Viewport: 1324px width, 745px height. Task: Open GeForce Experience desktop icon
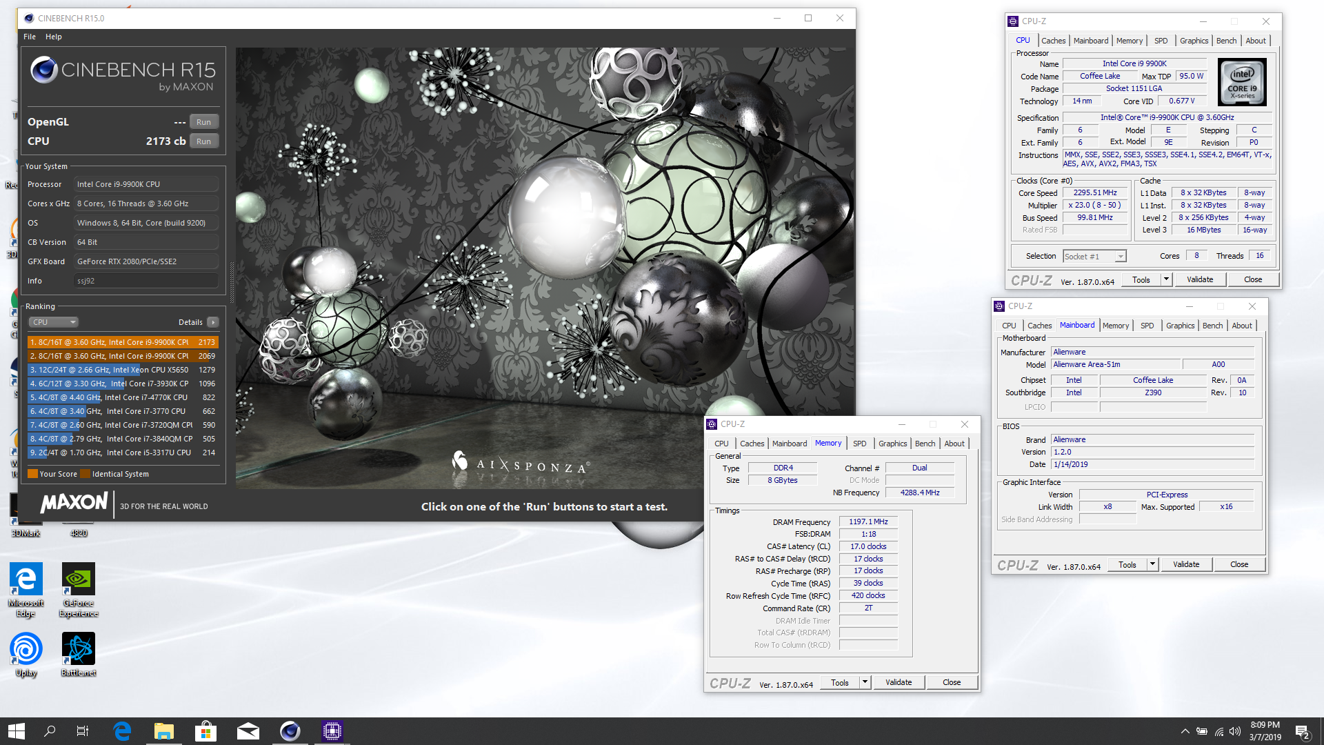[79, 581]
